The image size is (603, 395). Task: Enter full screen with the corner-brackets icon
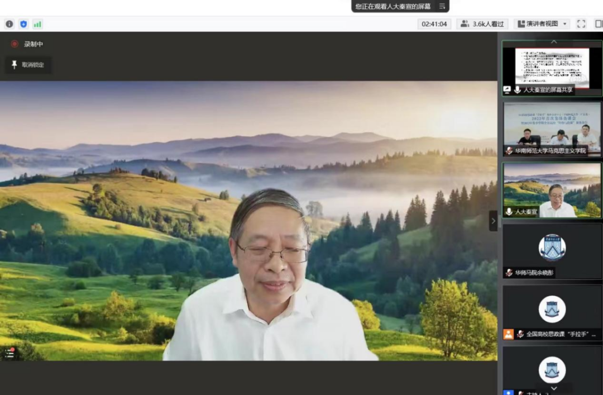point(581,24)
